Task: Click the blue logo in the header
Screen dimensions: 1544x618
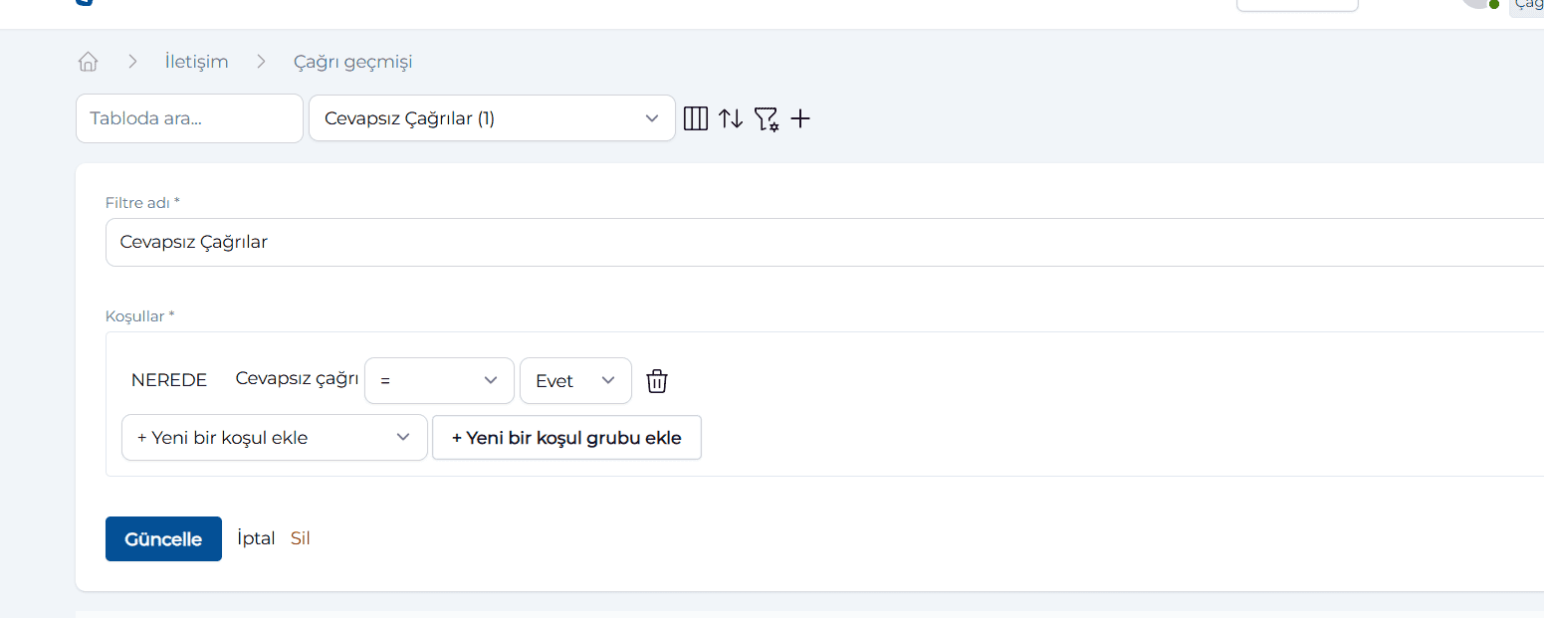Action: point(84,2)
